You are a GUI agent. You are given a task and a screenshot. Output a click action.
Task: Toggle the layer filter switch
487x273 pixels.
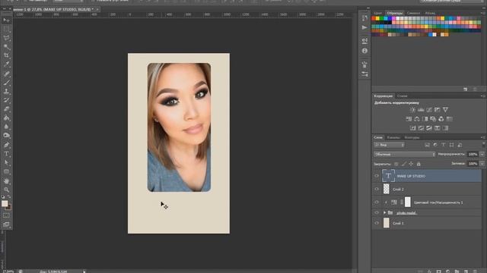(483, 144)
